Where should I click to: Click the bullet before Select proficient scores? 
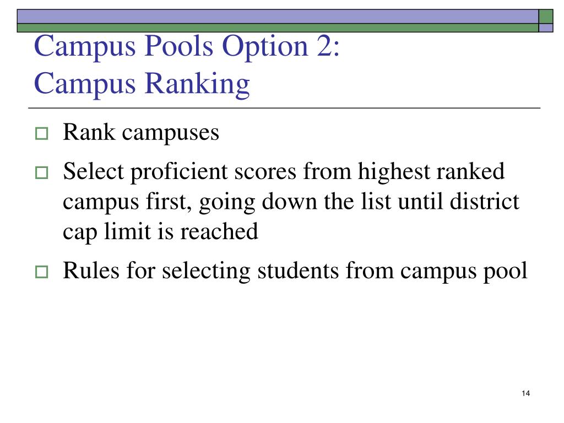[x=42, y=173]
